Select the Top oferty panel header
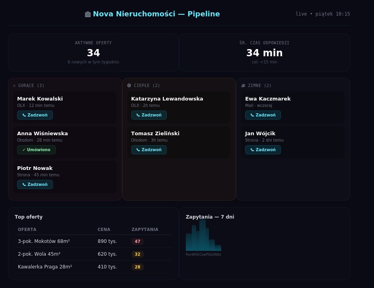 coord(29,217)
